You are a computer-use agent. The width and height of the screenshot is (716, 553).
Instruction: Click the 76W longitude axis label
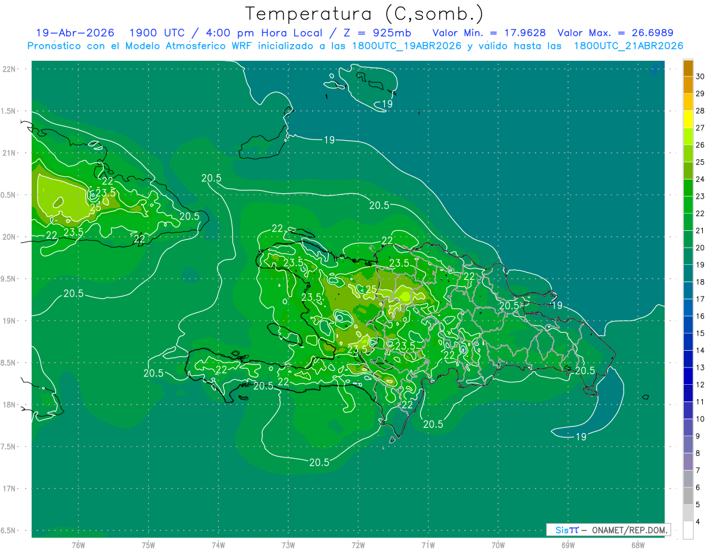78,545
